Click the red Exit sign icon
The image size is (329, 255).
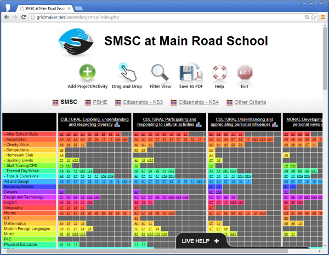(x=245, y=72)
